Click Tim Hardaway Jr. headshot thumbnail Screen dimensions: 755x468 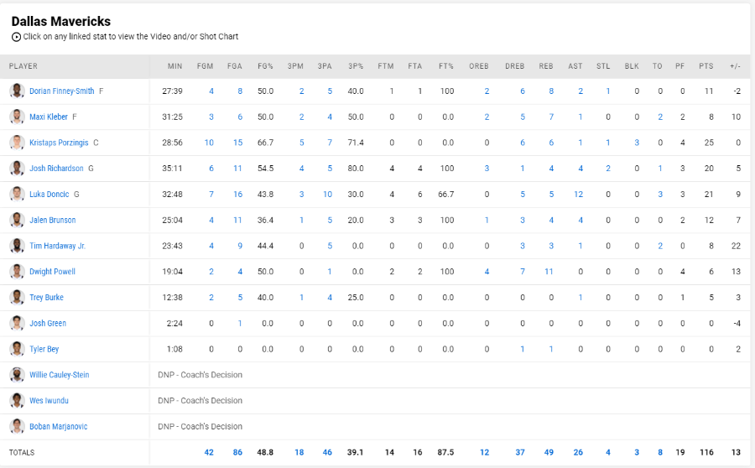(18, 246)
